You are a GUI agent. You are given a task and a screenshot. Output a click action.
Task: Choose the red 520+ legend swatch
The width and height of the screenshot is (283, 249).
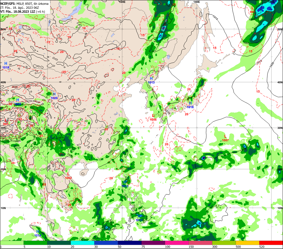pos(271,243)
